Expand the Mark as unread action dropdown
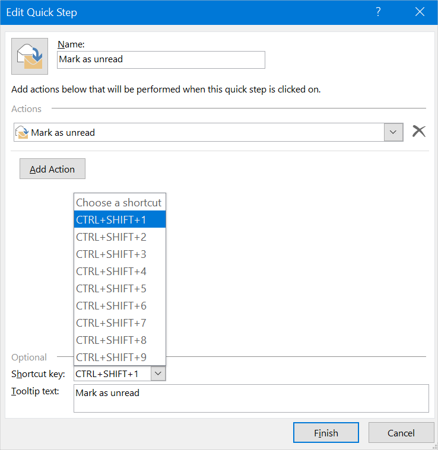The width and height of the screenshot is (438, 450). point(393,132)
